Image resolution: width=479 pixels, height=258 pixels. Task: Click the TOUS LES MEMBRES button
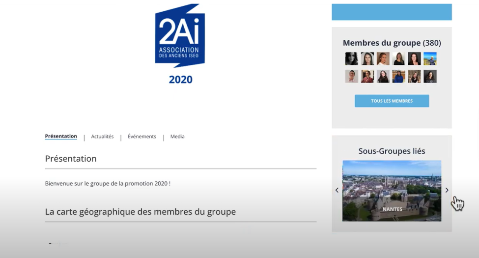pyautogui.click(x=392, y=101)
